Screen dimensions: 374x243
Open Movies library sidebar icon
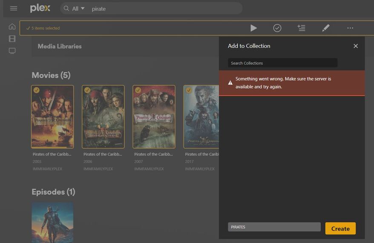click(12, 39)
